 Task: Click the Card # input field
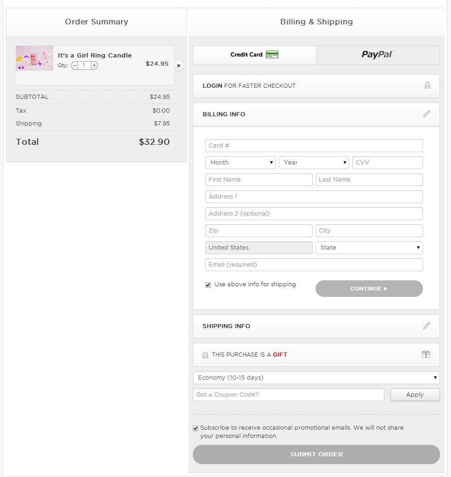(x=314, y=146)
